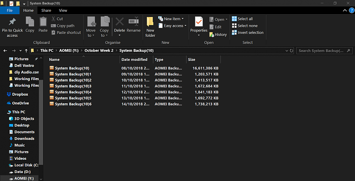Open Data (D:) drive in sidebar

click(20, 172)
